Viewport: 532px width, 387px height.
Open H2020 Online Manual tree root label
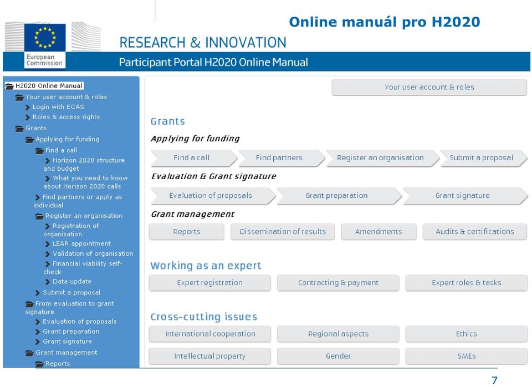[49, 86]
